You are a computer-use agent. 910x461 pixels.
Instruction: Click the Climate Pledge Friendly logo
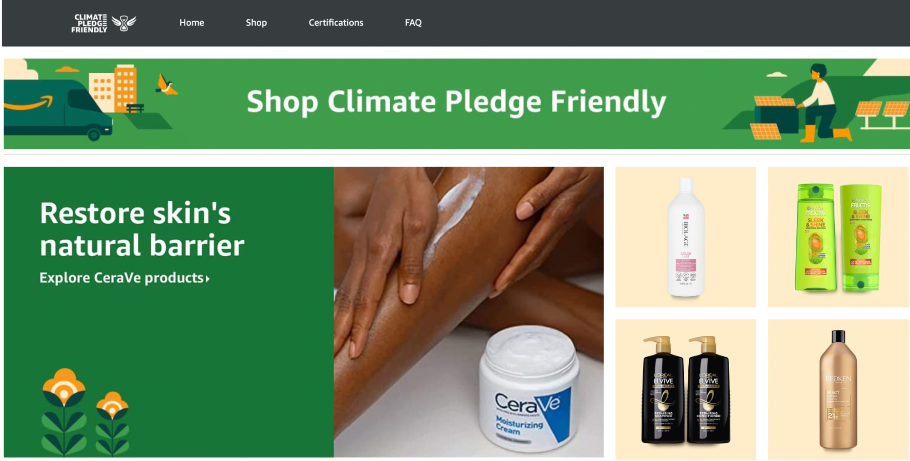(x=103, y=23)
